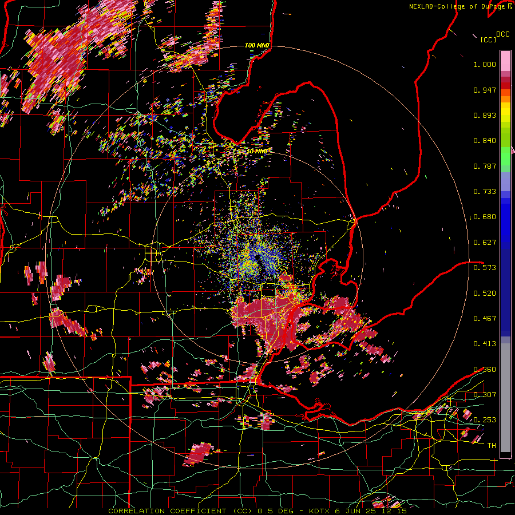The height and width of the screenshot is (515, 515).
Task: Click the [CC] units label
Action: pyautogui.click(x=488, y=39)
